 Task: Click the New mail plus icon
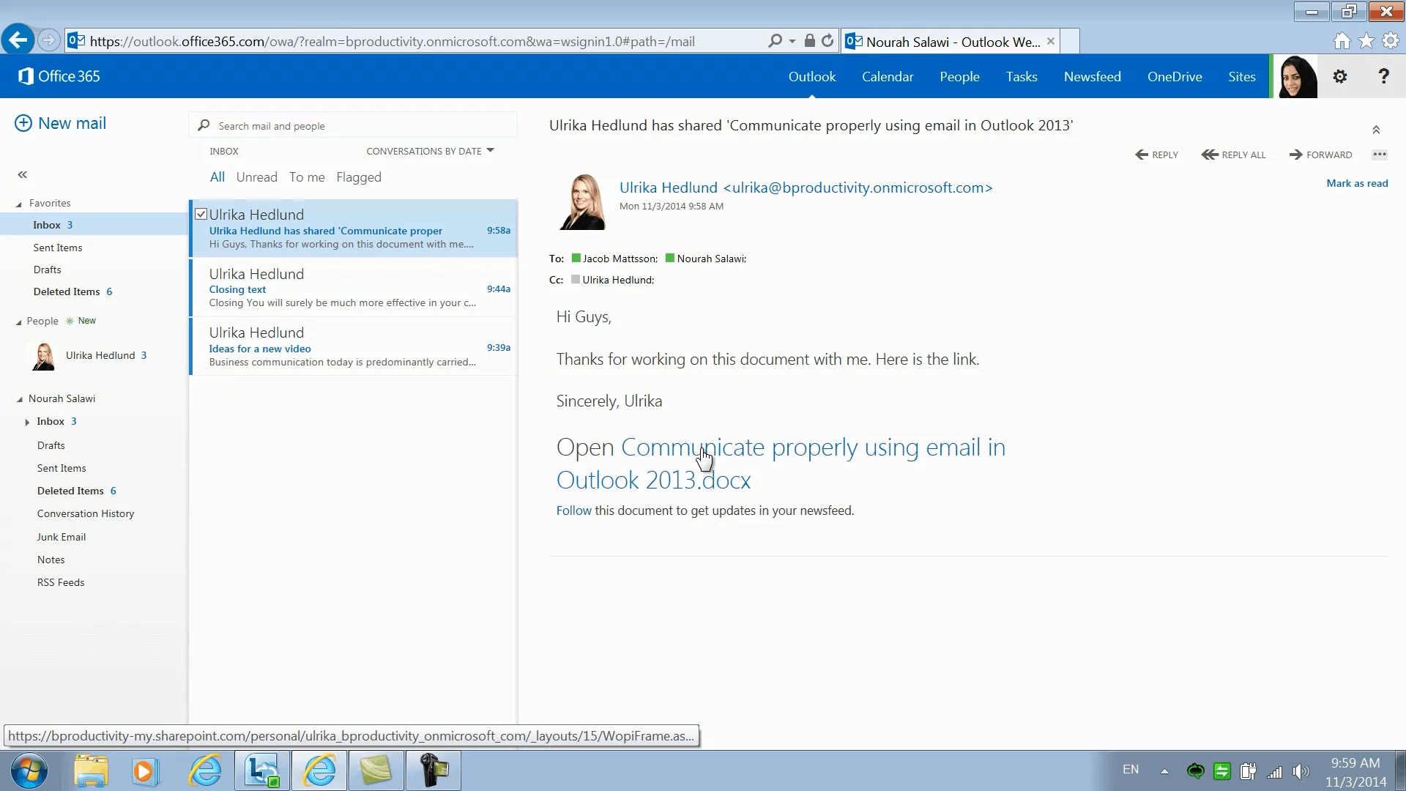pos(23,123)
